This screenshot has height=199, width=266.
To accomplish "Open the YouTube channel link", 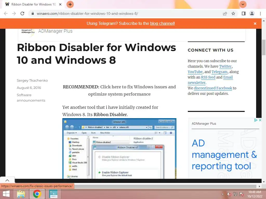I will pyautogui.click(x=195, y=72).
